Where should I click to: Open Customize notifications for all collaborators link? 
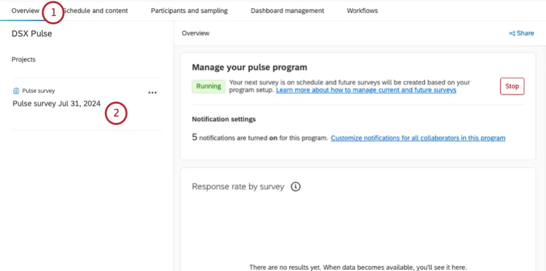pos(418,138)
